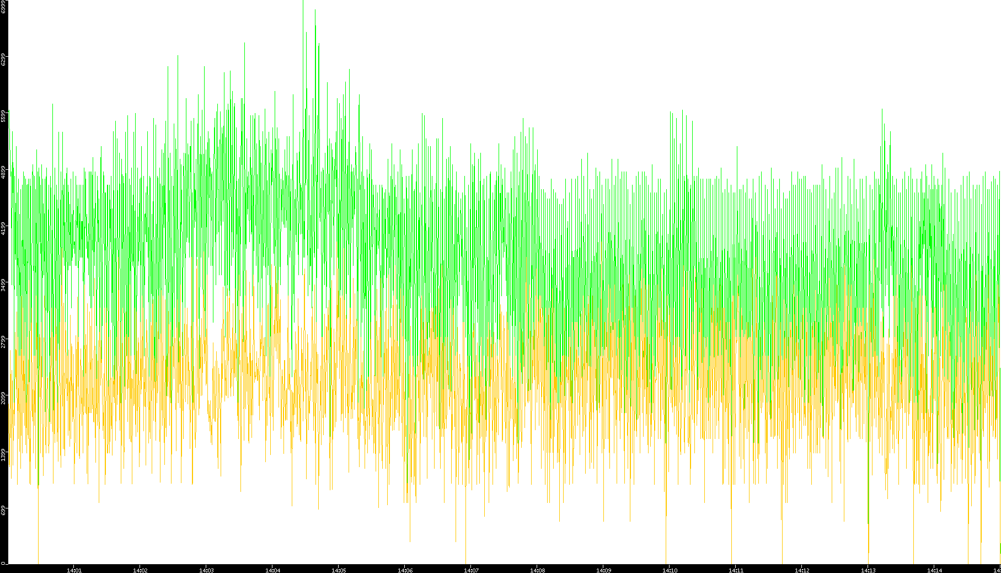Select the 14:02 time marker
Image resolution: width=1001 pixels, height=573 pixels.
pos(140,570)
